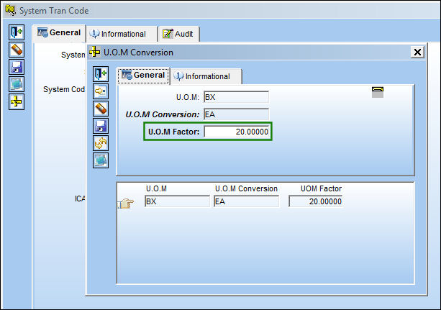The image size is (441, 310).
Task: Click the monitor icon in outer sidebar
Action: tap(17, 84)
